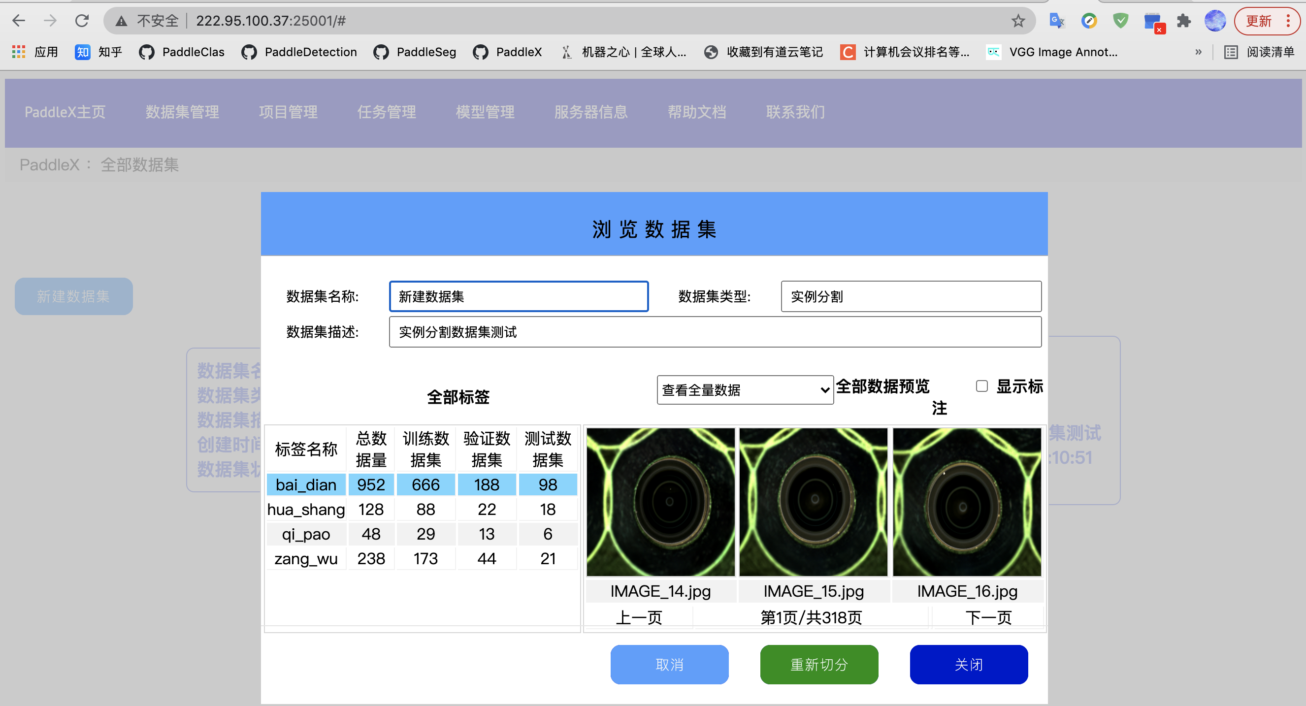Click the green shield extension icon
The width and height of the screenshot is (1306, 706).
click(1120, 21)
